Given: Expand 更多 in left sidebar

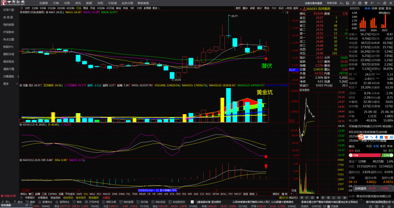Looking at the screenshot, I should 10,84.
